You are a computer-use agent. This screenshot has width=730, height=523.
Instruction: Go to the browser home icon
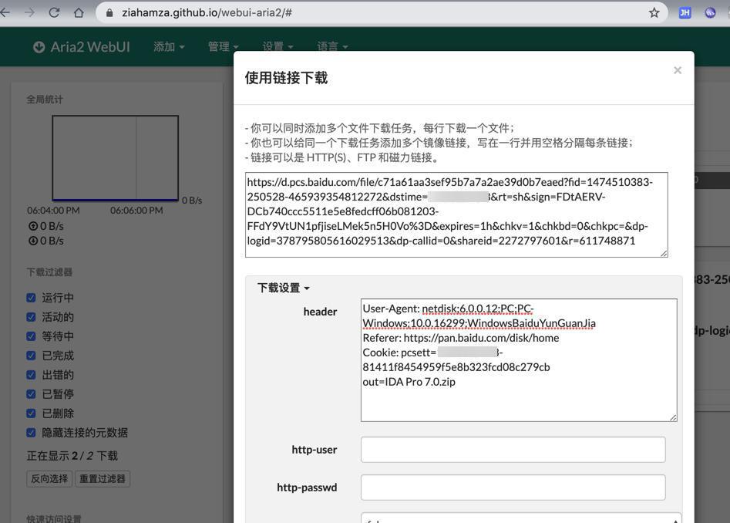79,12
